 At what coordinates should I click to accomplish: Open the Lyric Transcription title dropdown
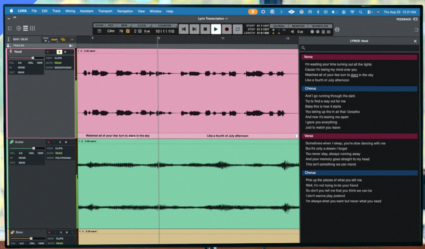pos(213,19)
